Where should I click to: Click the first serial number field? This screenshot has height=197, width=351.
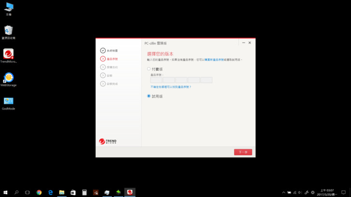tap(156, 80)
